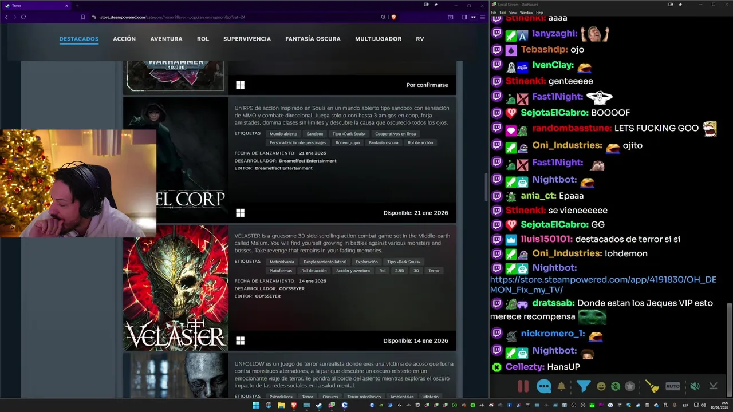733x412 pixels.
Task: Open a new browser tab
Action: click(x=77, y=6)
